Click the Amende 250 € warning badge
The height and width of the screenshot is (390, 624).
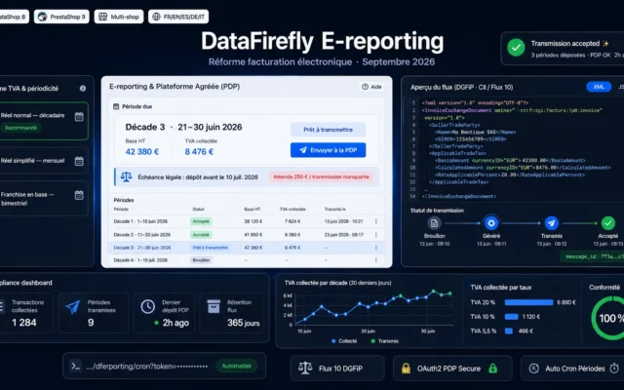coord(321,176)
